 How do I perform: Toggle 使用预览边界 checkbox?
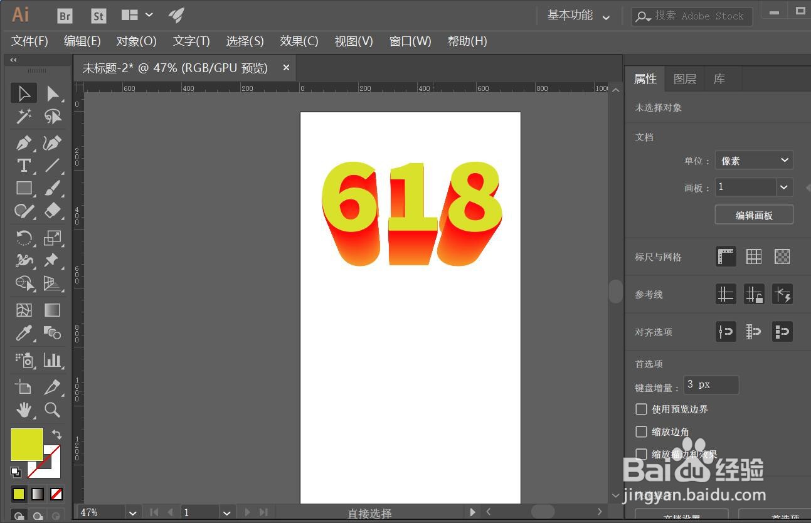pos(641,409)
